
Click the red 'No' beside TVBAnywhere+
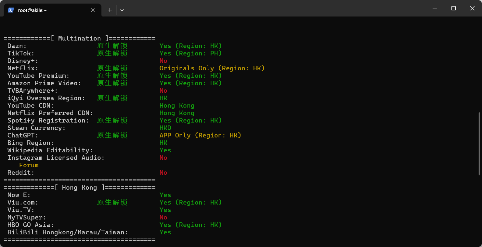click(163, 90)
